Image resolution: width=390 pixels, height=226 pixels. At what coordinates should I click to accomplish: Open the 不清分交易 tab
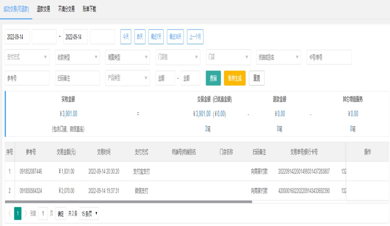pos(66,9)
